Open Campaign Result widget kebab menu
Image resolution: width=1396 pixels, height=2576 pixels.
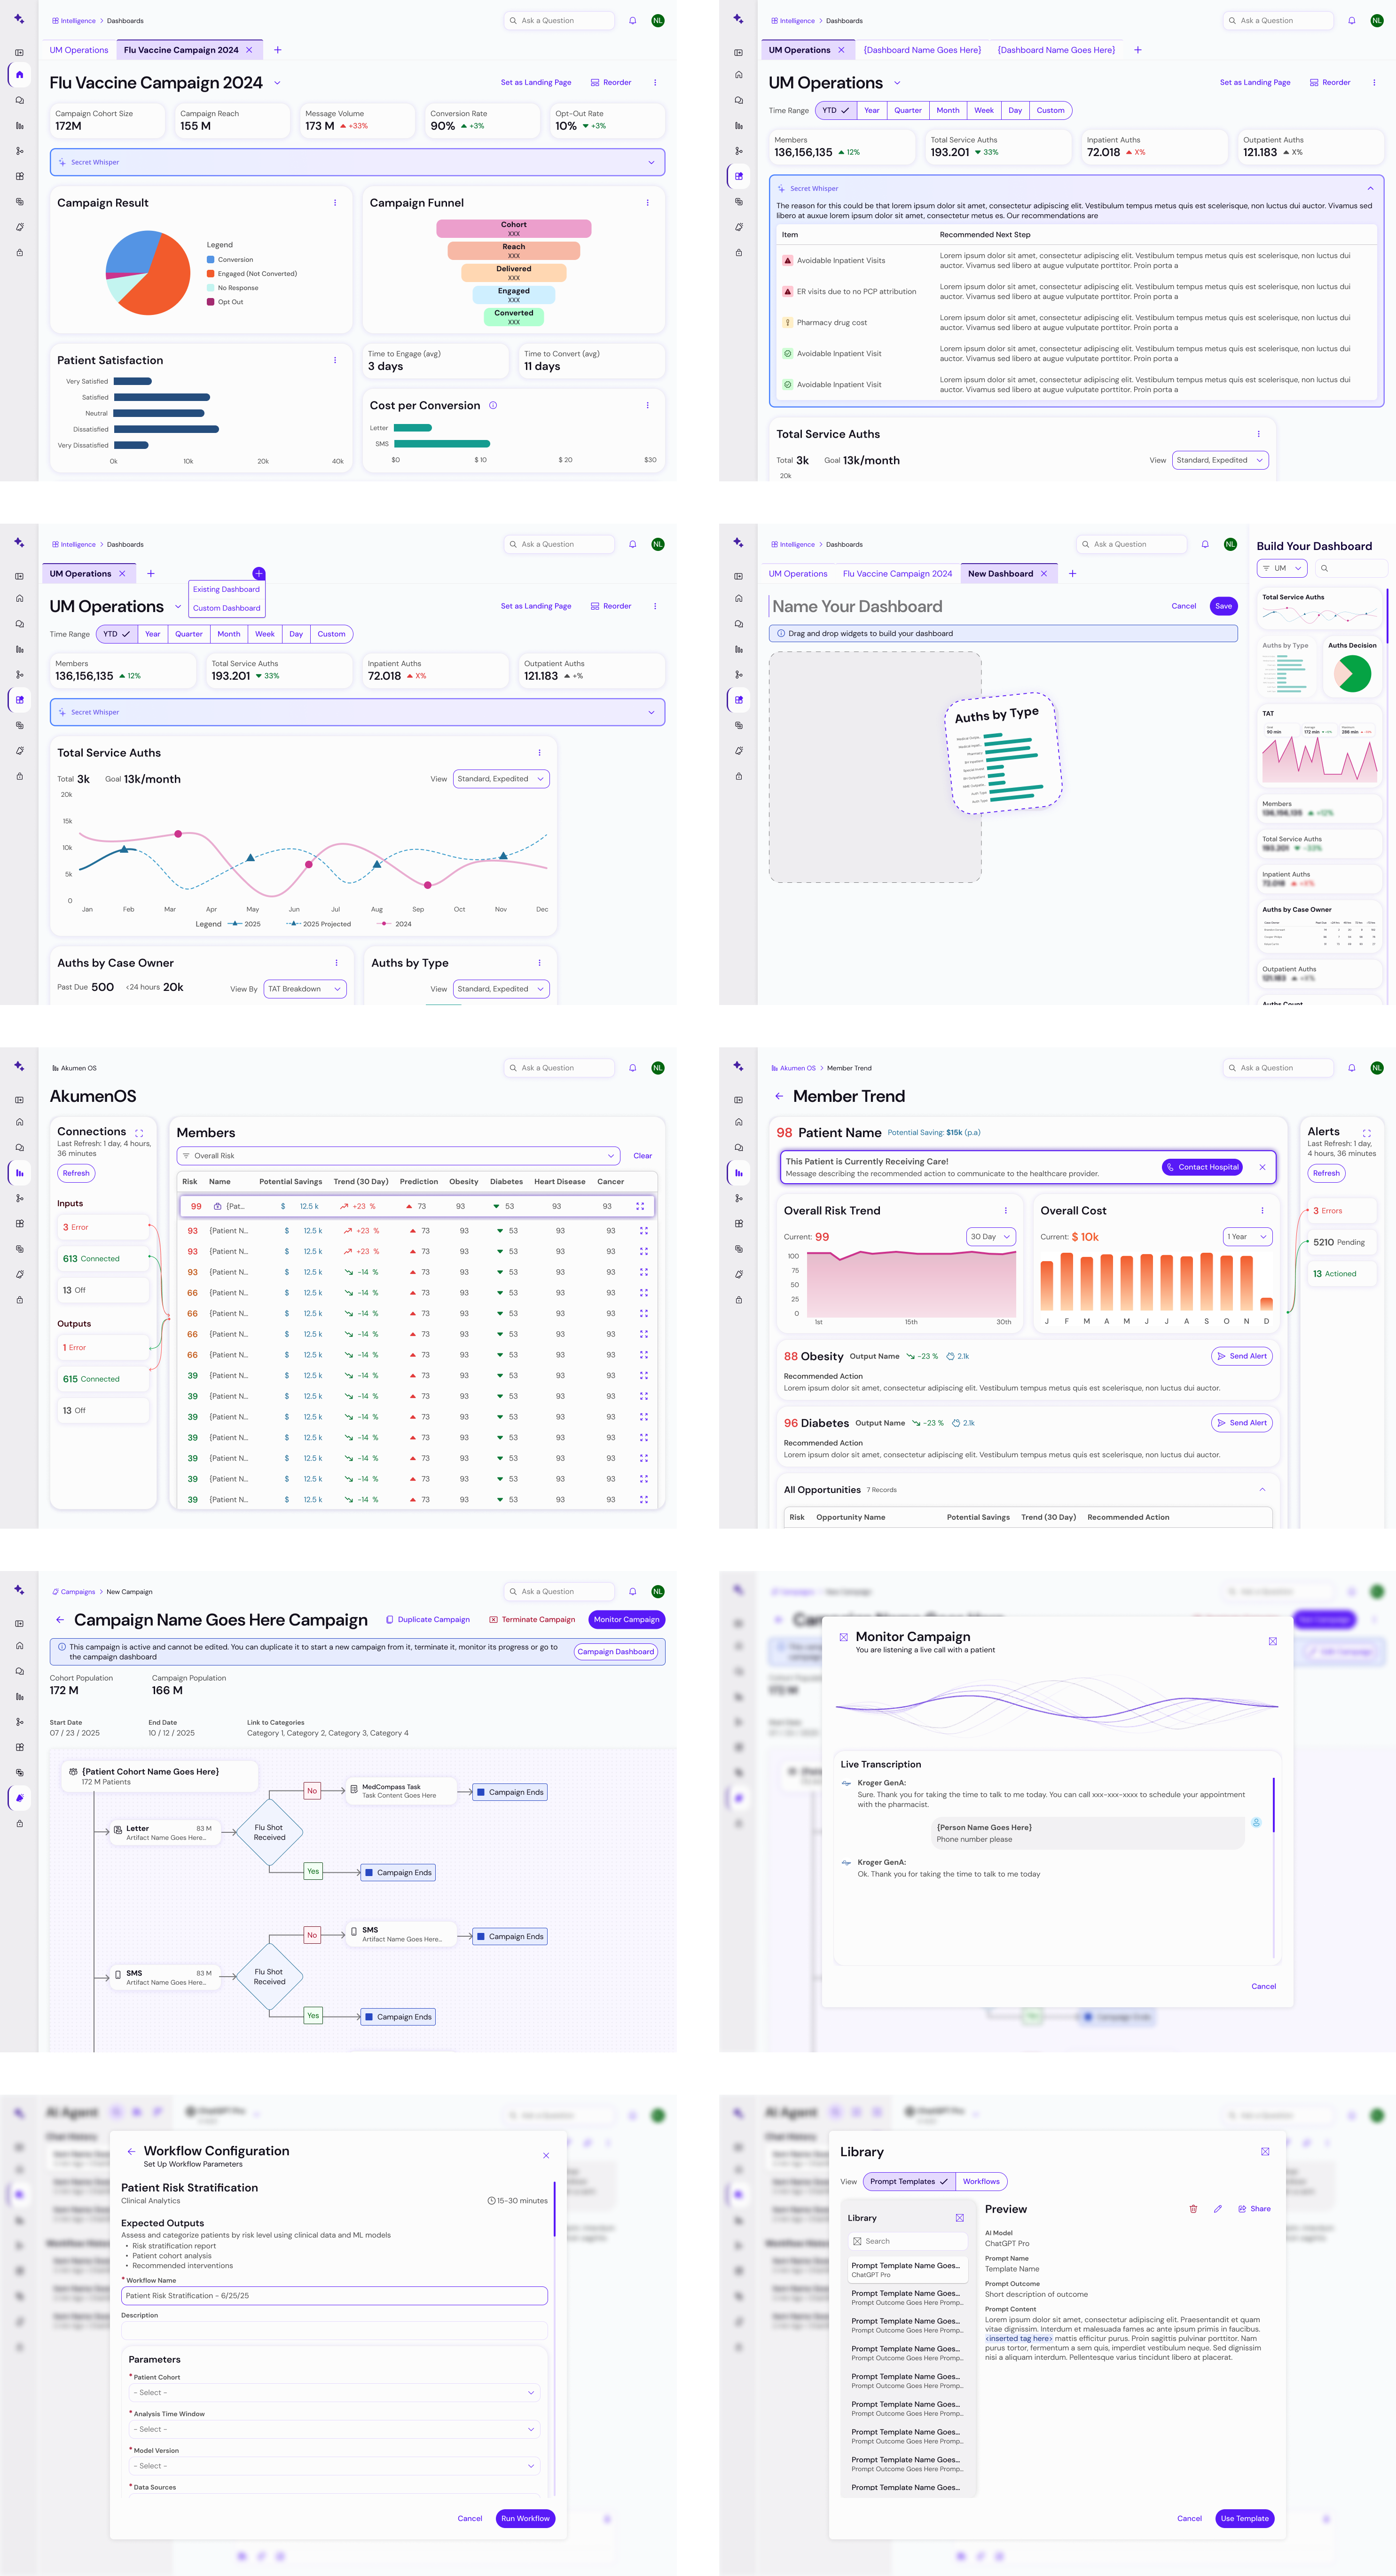(x=335, y=203)
